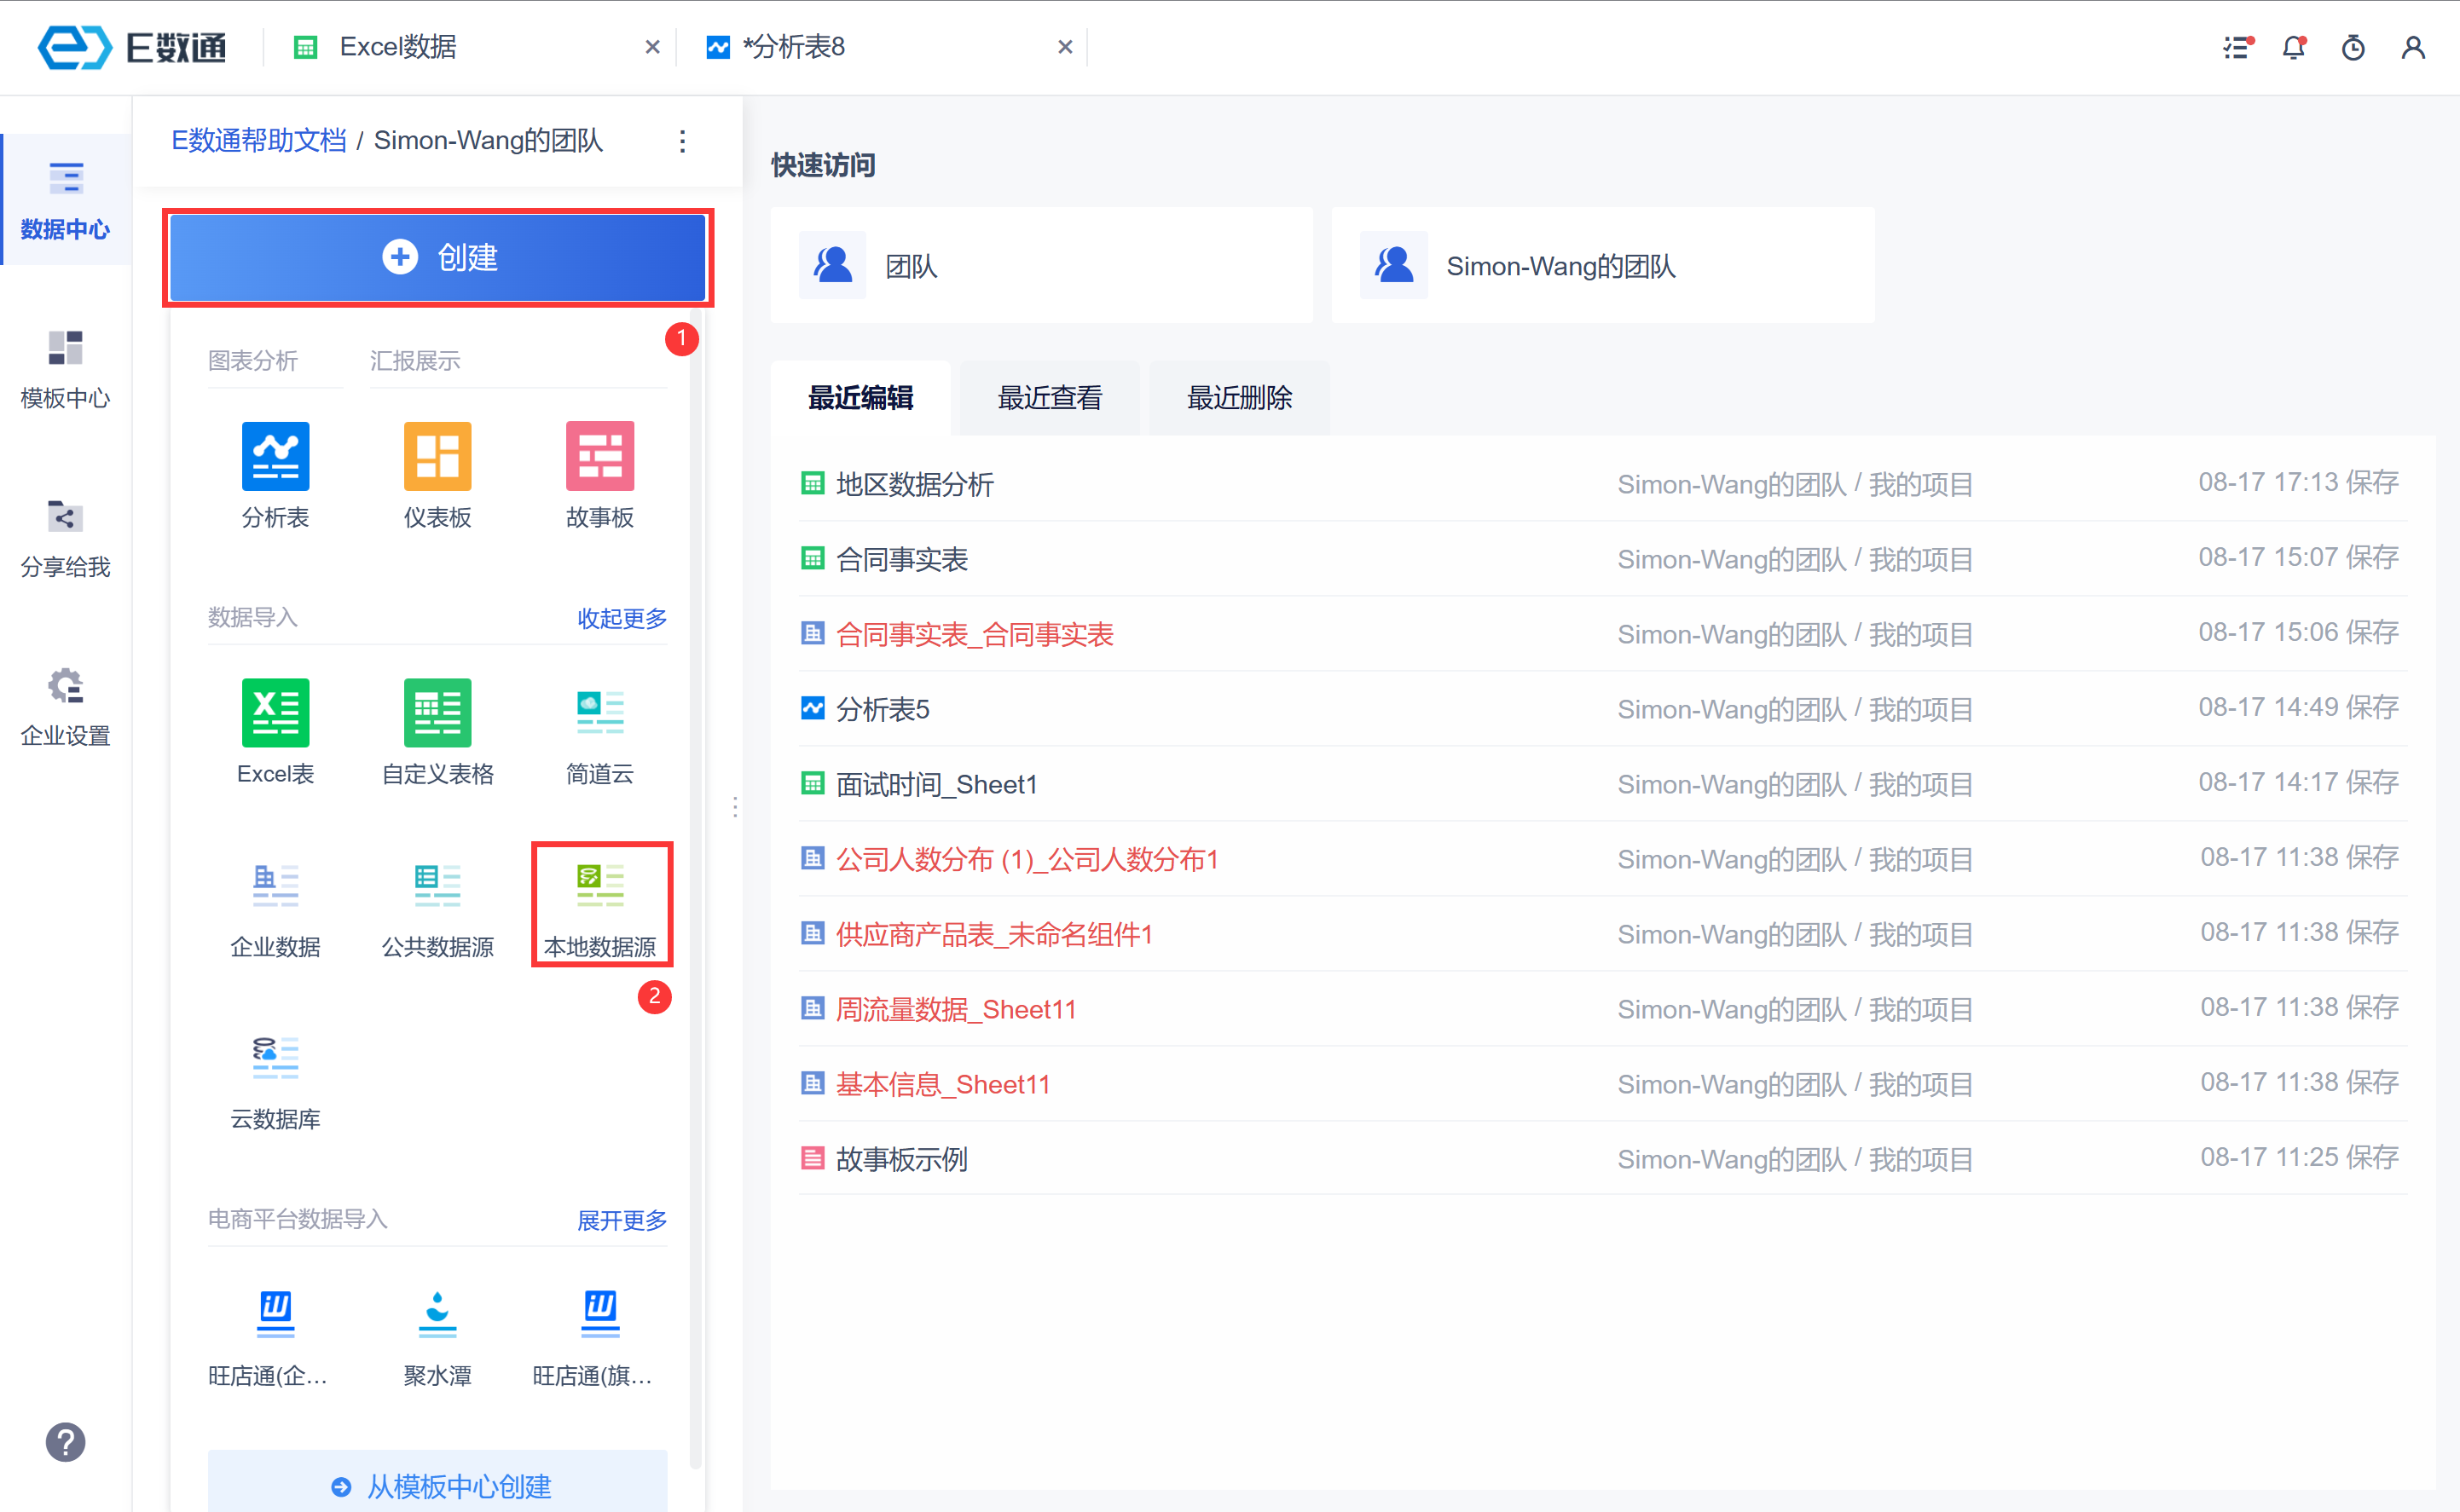Viewport: 2460px width, 1512px height.
Task: Open the 云数据库 cloud database icon
Action: tap(275, 1058)
